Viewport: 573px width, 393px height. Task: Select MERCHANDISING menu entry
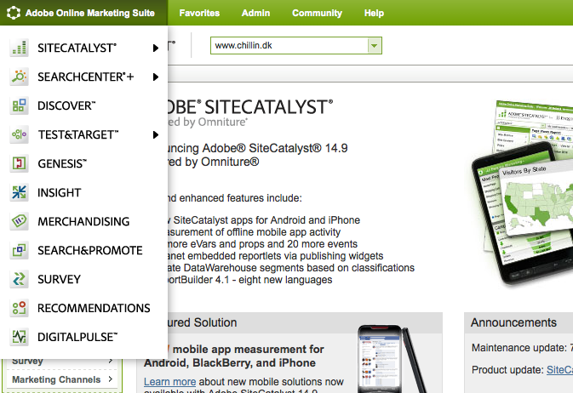83,221
